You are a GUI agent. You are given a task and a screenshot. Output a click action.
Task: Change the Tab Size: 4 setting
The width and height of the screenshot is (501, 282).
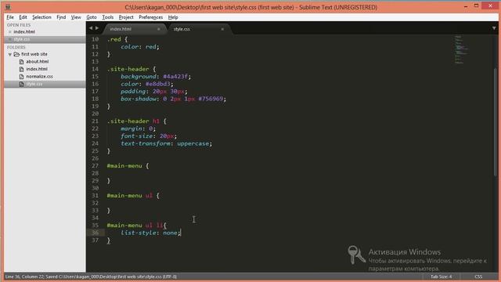442,277
